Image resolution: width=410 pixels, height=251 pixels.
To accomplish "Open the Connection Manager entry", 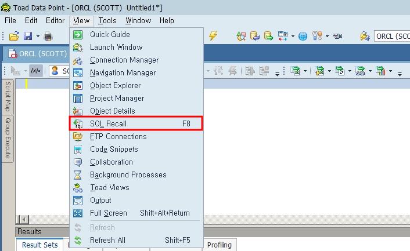I will tap(124, 60).
